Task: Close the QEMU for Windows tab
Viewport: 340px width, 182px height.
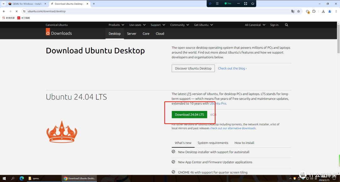Action: pos(45,4)
